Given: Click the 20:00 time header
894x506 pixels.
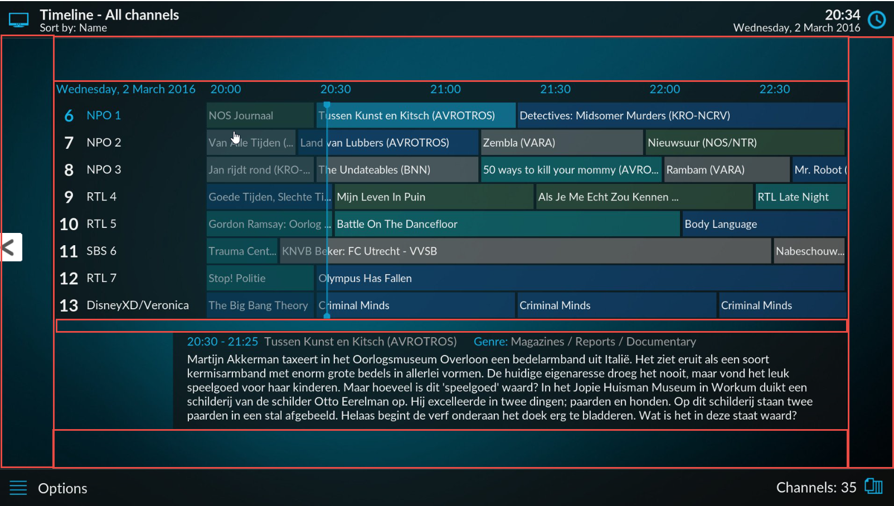Looking at the screenshot, I should [x=226, y=89].
